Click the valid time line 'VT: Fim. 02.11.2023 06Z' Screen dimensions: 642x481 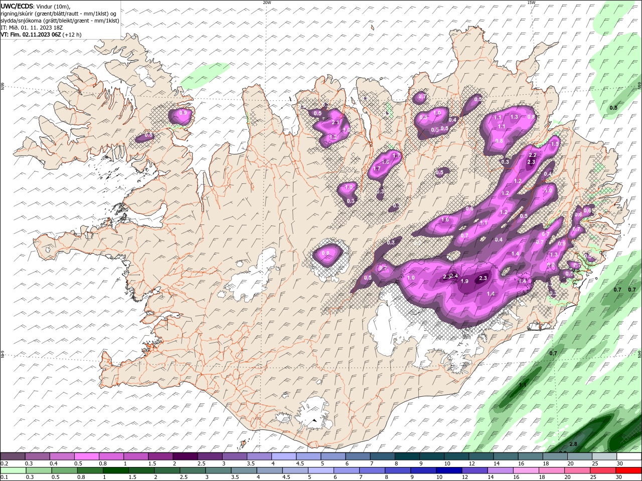click(x=31, y=35)
